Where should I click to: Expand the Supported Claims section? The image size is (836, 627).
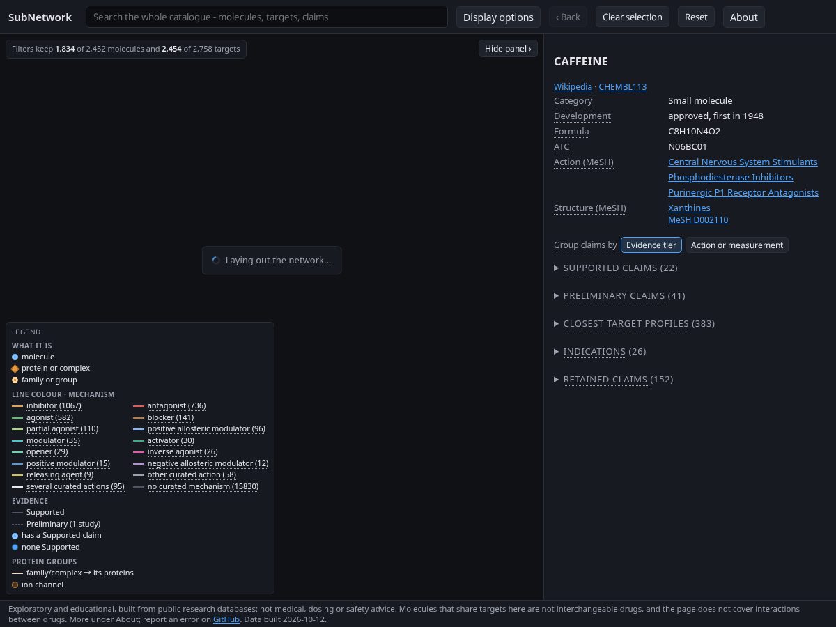click(x=615, y=268)
